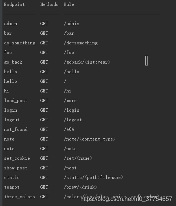Click the /goback/<int:year> rule
This screenshot has height=206, width=176.
(87, 62)
